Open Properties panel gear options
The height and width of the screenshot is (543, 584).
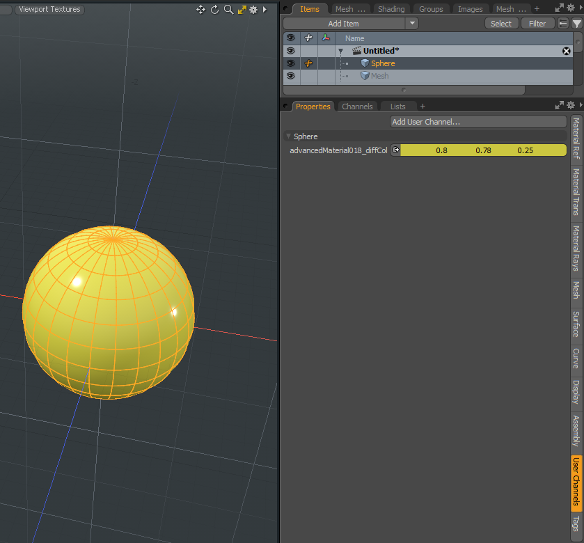point(571,106)
